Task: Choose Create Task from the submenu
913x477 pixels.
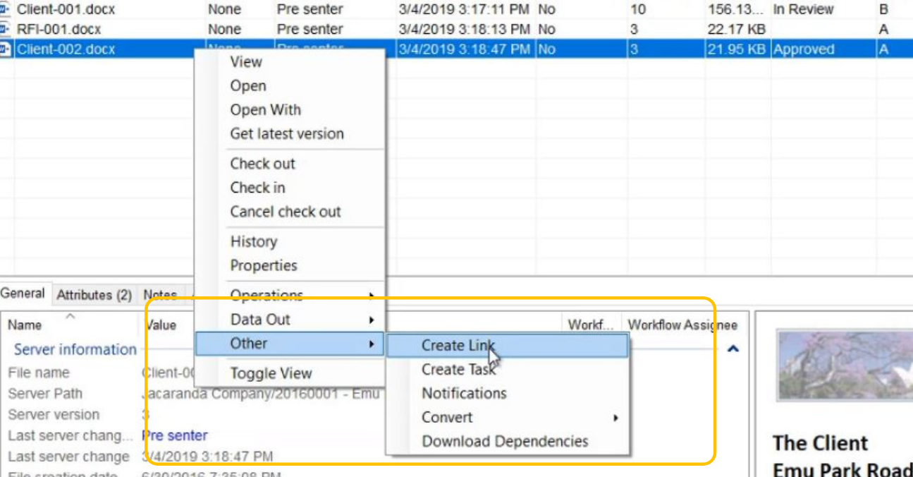Action: pyautogui.click(x=458, y=370)
